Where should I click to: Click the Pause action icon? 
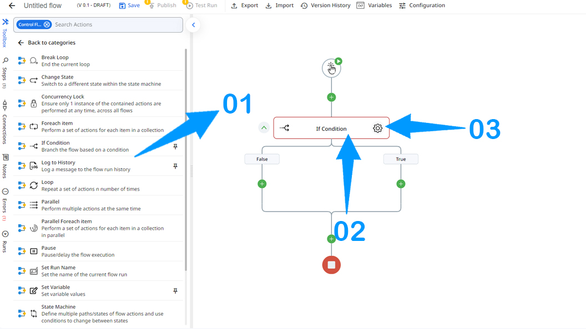coord(34,251)
